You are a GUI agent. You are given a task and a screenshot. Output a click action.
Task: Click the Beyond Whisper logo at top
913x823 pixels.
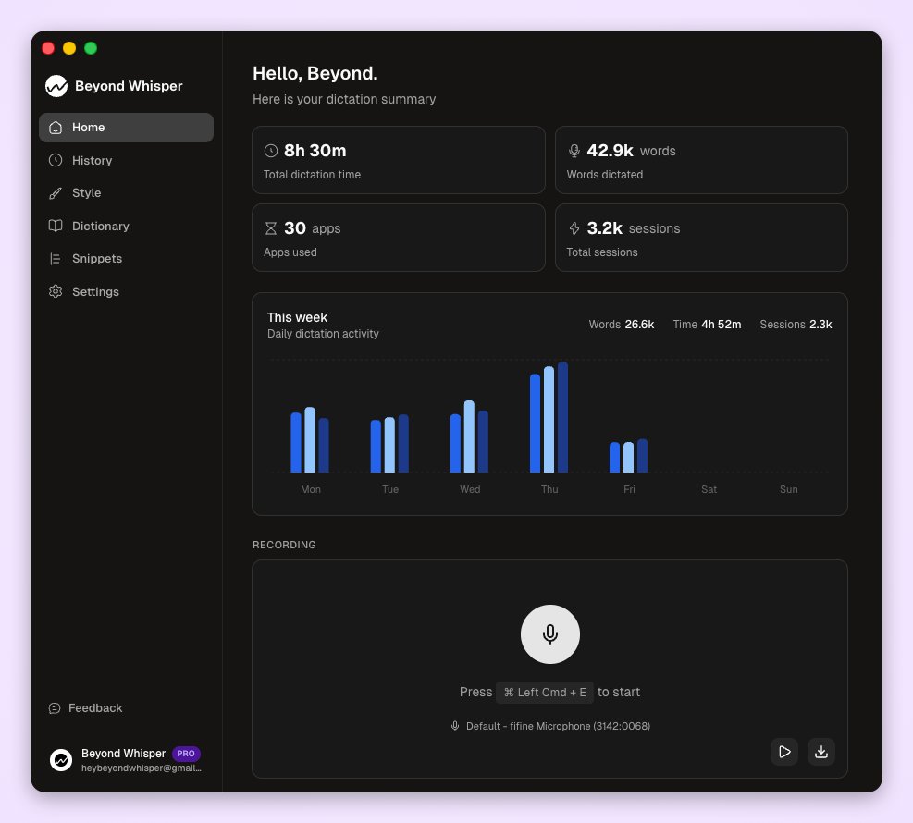tap(56, 86)
